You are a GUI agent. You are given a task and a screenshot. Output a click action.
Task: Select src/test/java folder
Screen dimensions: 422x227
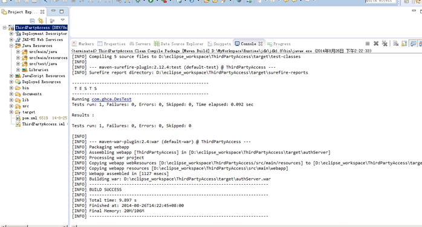(43, 63)
